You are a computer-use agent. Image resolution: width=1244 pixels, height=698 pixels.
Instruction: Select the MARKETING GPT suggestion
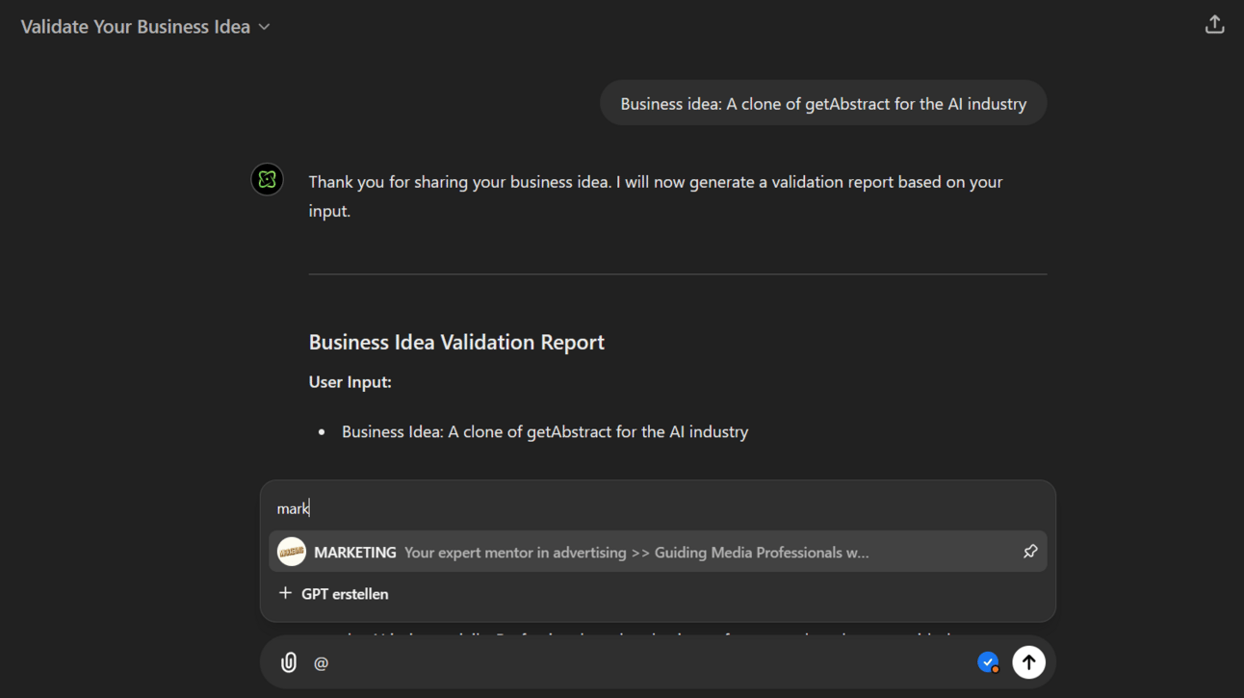(658, 552)
